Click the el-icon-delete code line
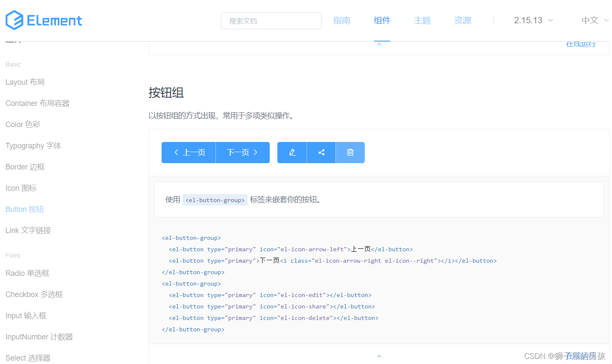Screen dimensions: 612x364 click(274, 318)
